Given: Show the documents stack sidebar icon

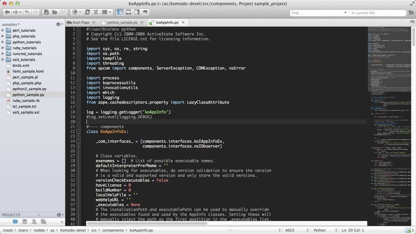Looking at the screenshot, I should [43, 222].
